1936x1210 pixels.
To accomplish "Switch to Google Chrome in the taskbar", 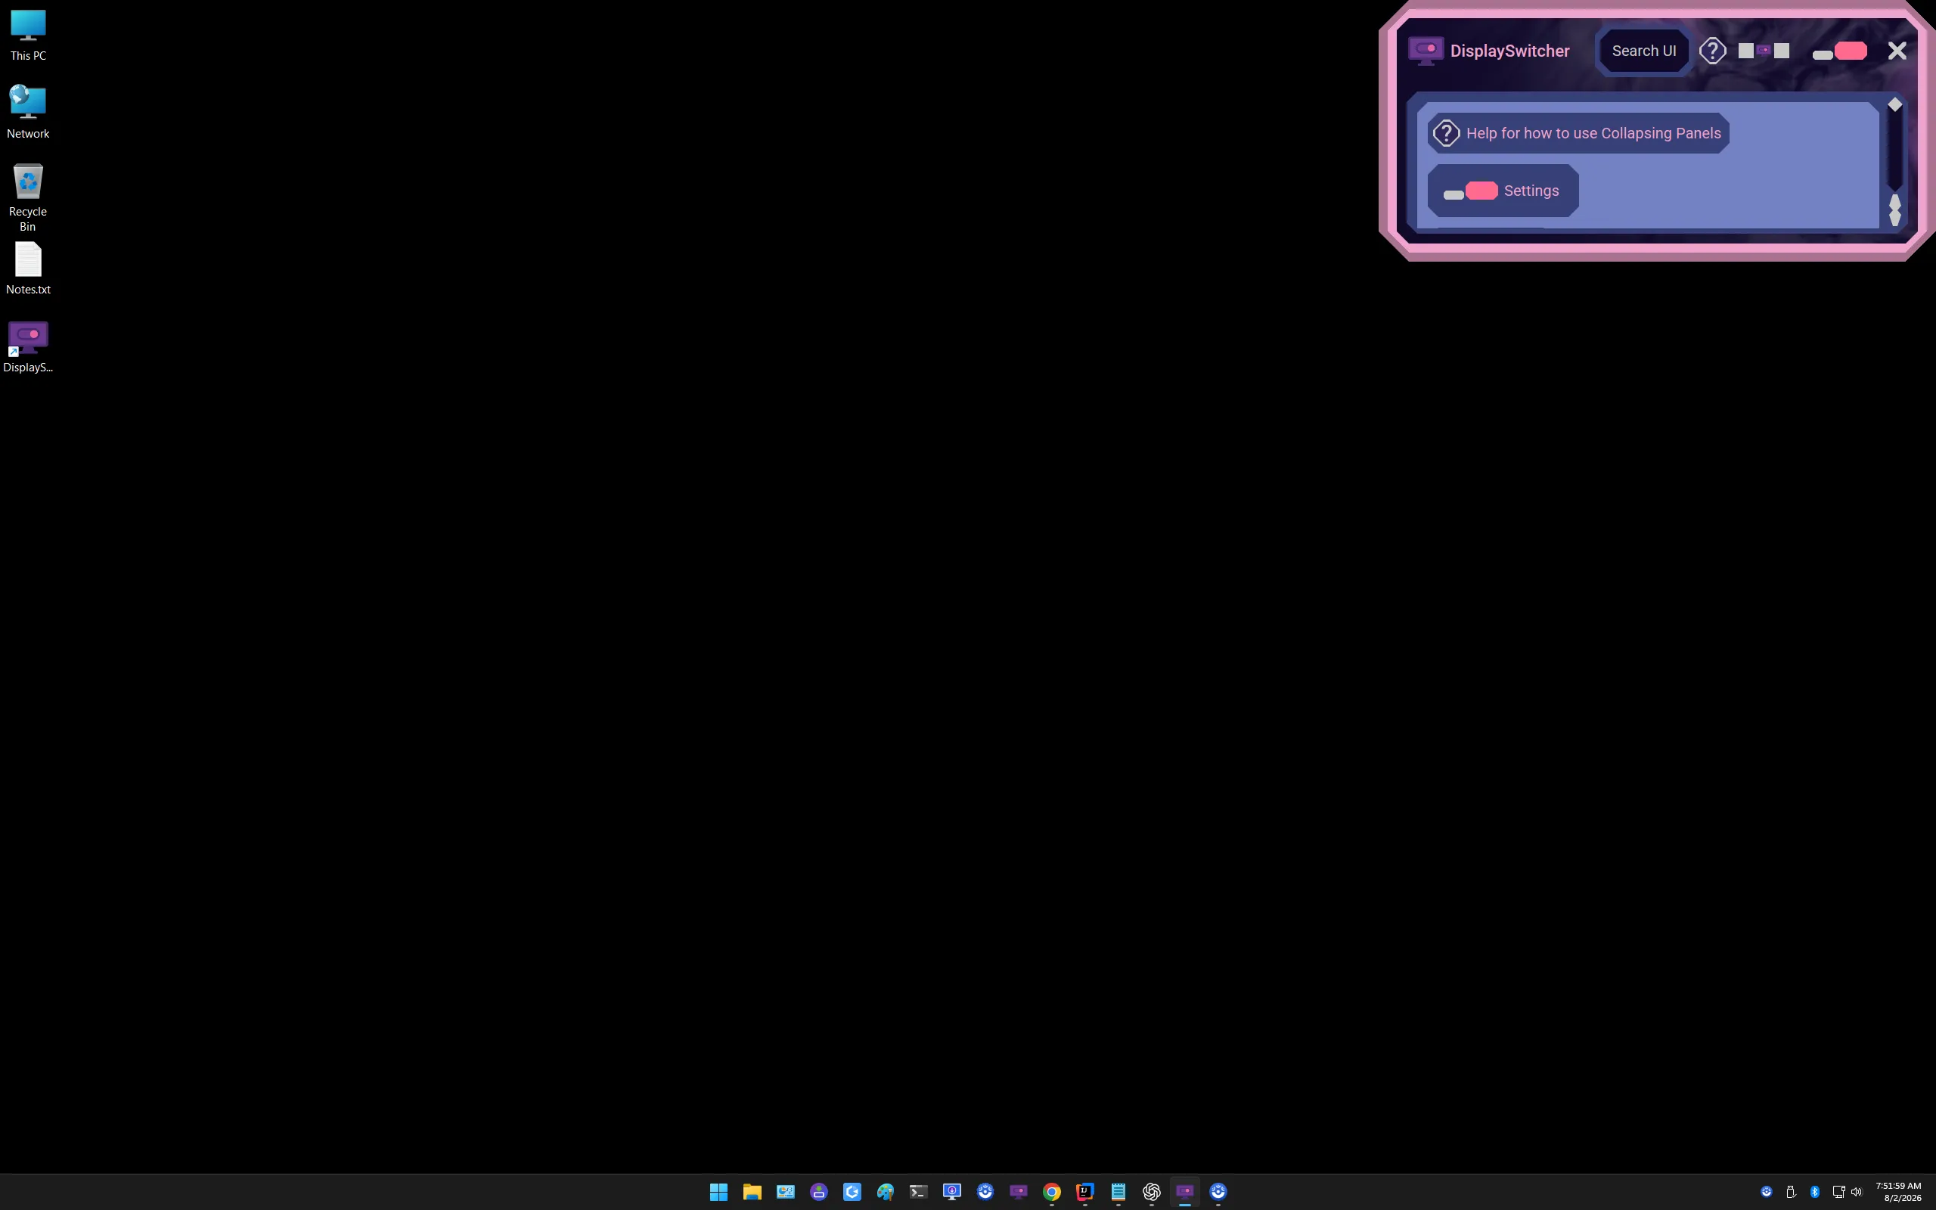I will [1051, 1192].
